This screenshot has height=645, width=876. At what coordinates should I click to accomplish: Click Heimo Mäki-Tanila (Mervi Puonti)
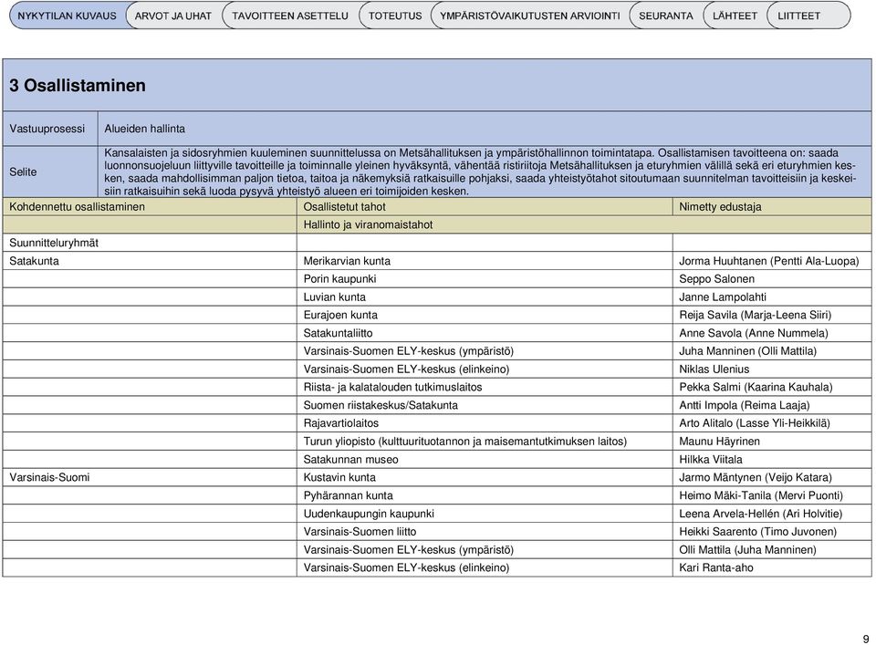point(772,495)
